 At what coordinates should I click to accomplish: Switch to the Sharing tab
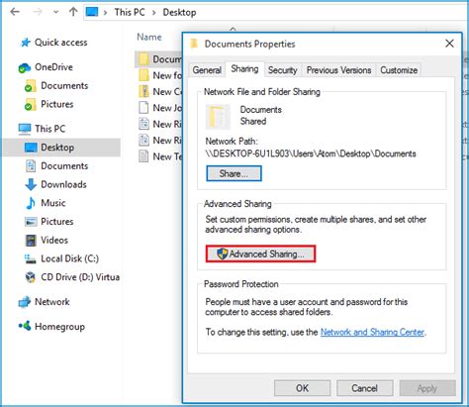(244, 69)
